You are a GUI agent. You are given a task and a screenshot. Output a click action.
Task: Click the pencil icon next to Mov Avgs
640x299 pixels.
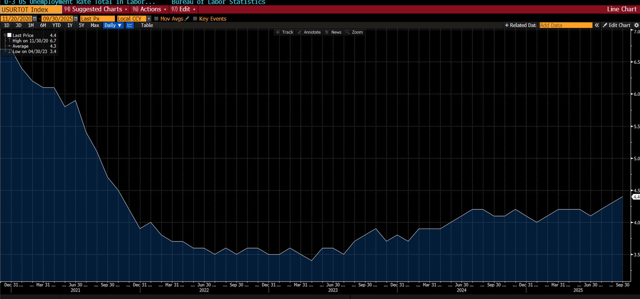pyautogui.click(x=187, y=18)
